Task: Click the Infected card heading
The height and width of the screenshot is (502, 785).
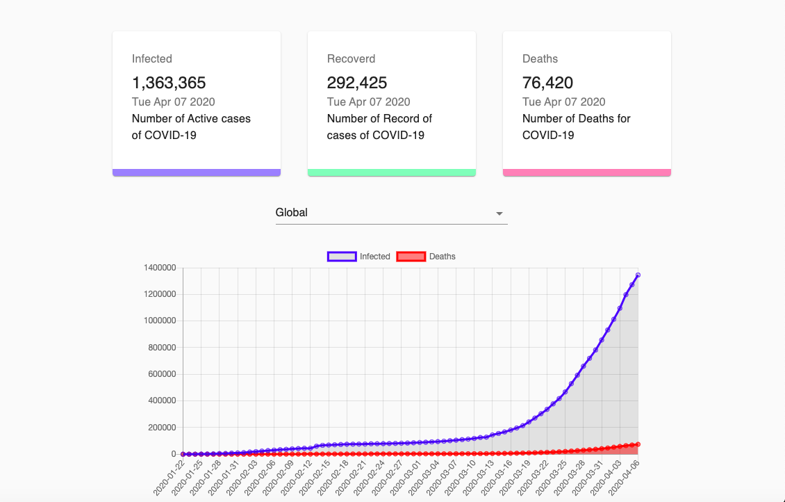Action: (x=152, y=59)
